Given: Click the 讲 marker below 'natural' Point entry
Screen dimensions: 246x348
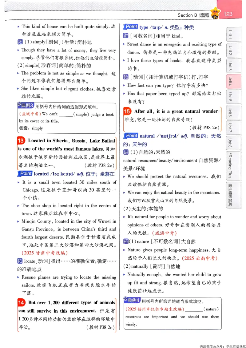Looking at the screenshot, I should 126,152.
